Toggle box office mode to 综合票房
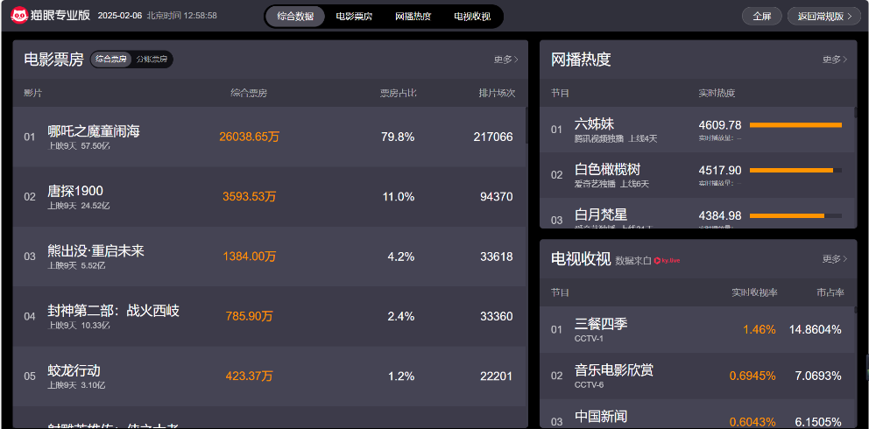The height and width of the screenshot is (429, 869). pos(111,60)
